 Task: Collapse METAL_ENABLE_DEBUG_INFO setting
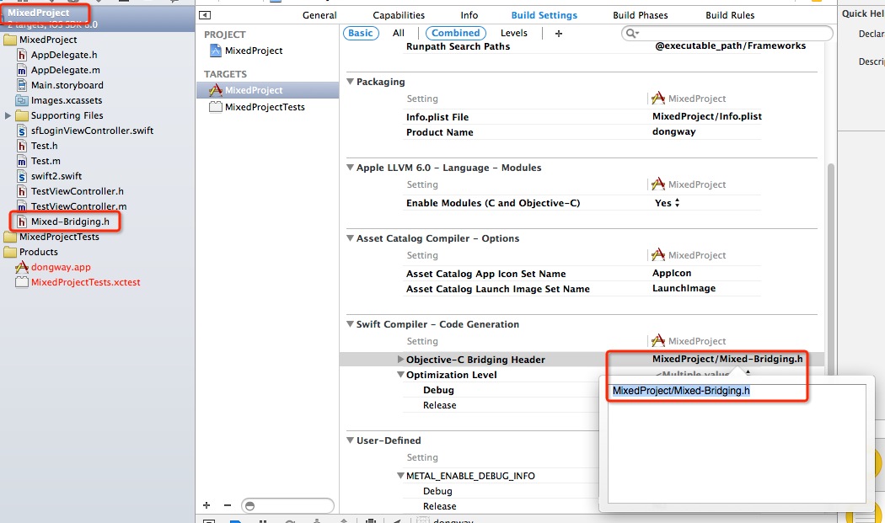coord(400,476)
